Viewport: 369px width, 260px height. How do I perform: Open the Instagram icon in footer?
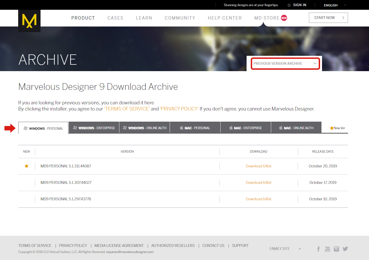(336, 249)
